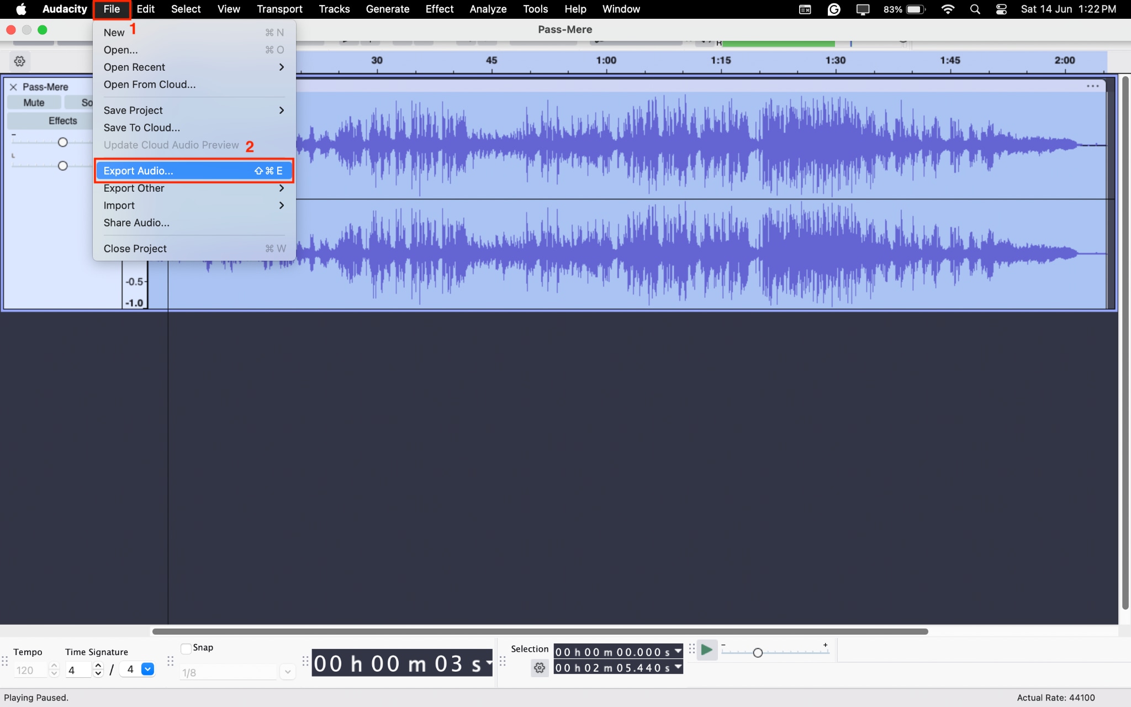Expand the Save Project submenu
The height and width of the screenshot is (707, 1131).
pyautogui.click(x=194, y=110)
